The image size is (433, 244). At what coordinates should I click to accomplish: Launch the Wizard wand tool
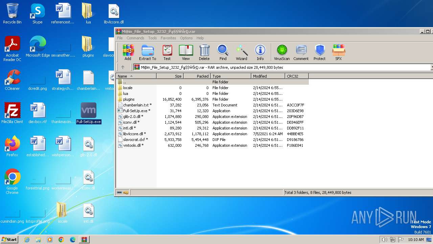pyautogui.click(x=242, y=53)
